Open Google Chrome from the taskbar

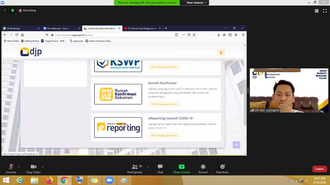(64, 180)
